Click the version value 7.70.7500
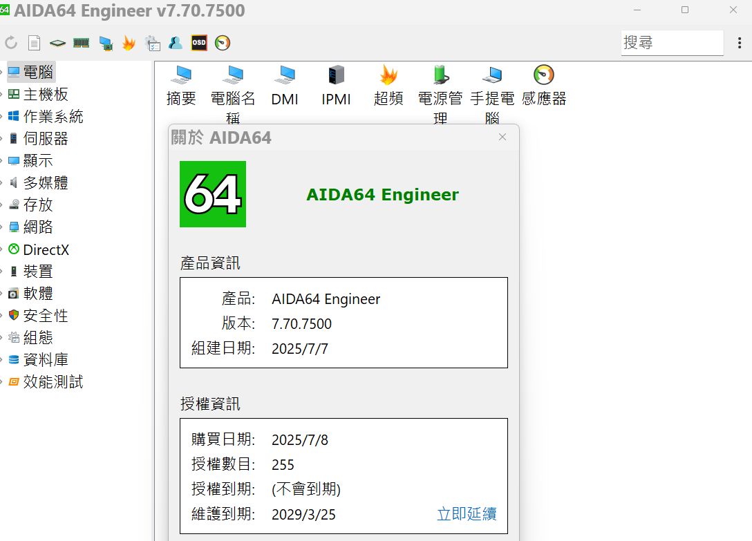 (301, 324)
